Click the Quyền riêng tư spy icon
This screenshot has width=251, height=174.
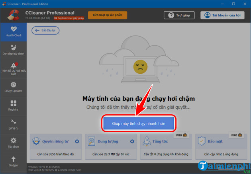[x=36, y=141]
